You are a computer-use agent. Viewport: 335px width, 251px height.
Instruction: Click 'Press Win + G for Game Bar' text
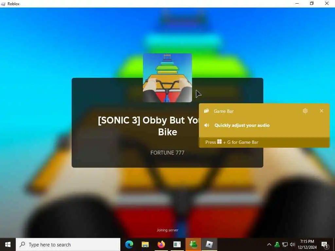pyautogui.click(x=232, y=142)
